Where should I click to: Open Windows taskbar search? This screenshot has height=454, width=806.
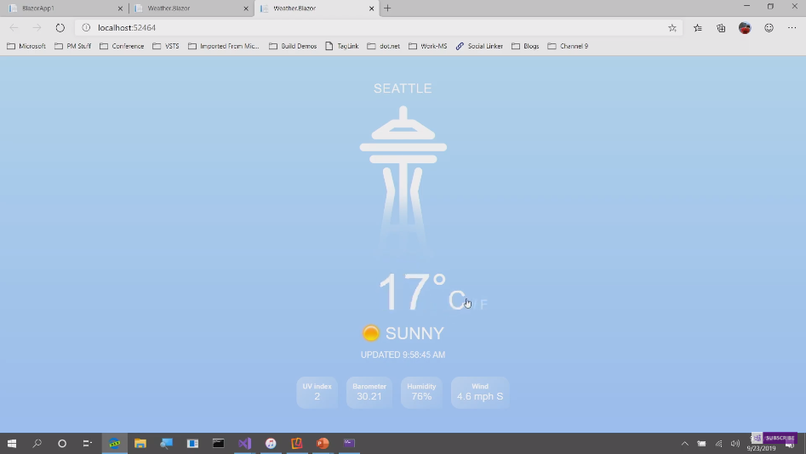[37, 443]
